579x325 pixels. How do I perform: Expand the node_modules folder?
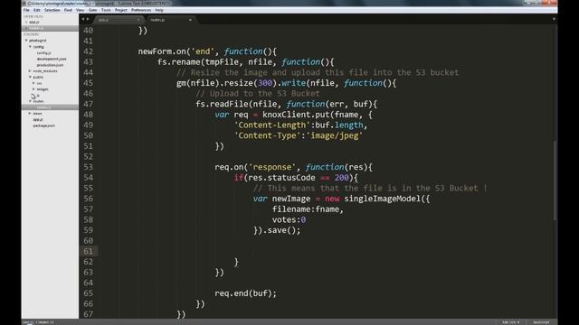pos(30,71)
